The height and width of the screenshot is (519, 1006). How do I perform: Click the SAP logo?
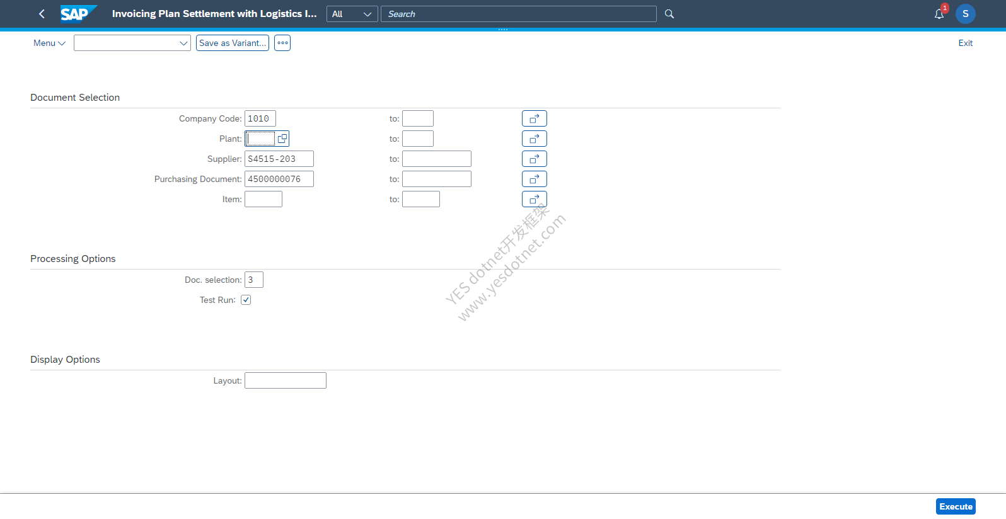pyautogui.click(x=79, y=14)
